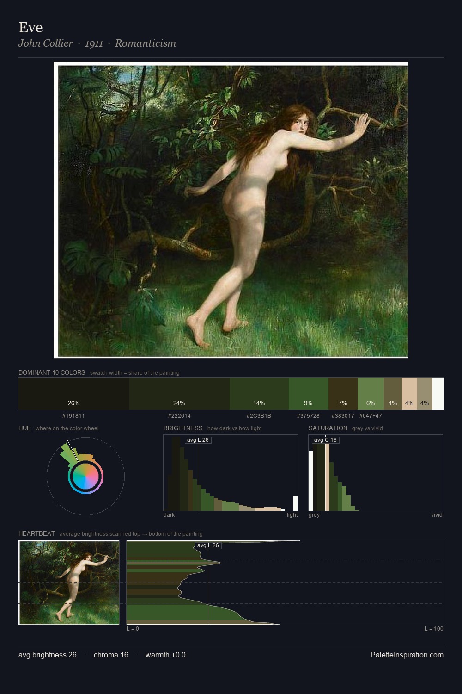Pick the 4% beige skin-tone swatch

point(409,394)
